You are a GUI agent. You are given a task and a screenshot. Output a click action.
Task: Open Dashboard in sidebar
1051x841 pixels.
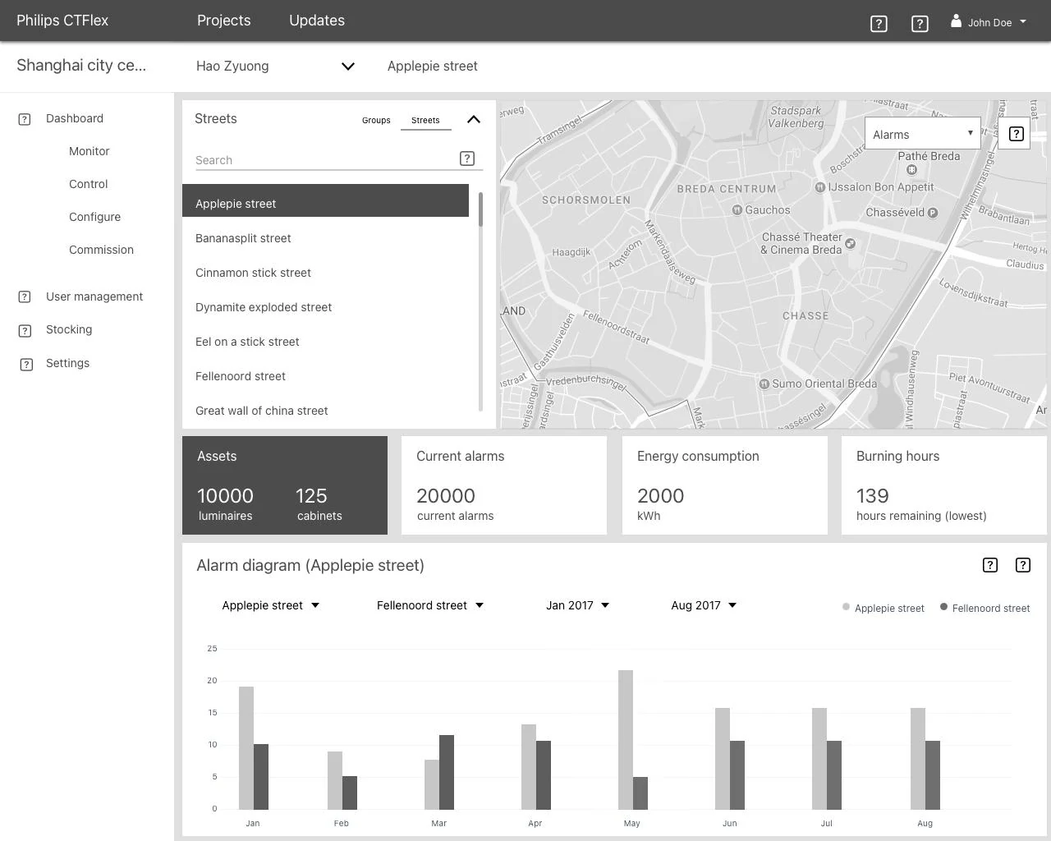pos(75,118)
